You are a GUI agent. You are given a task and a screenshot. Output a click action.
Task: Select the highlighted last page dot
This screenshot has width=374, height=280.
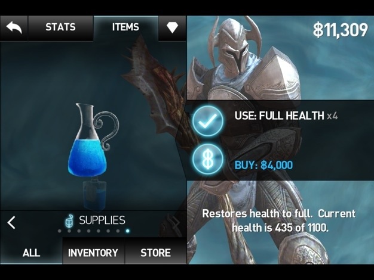pos(128,231)
